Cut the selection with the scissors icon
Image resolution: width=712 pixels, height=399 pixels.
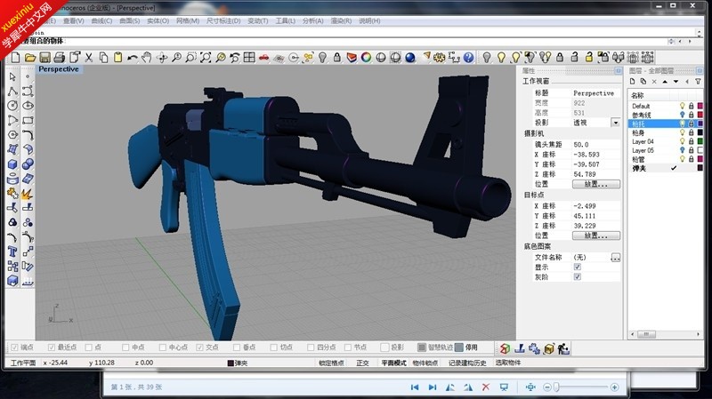point(88,58)
